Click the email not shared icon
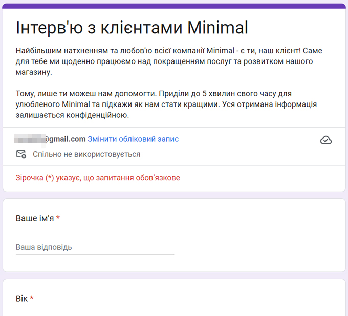348x316 pixels. point(21,154)
